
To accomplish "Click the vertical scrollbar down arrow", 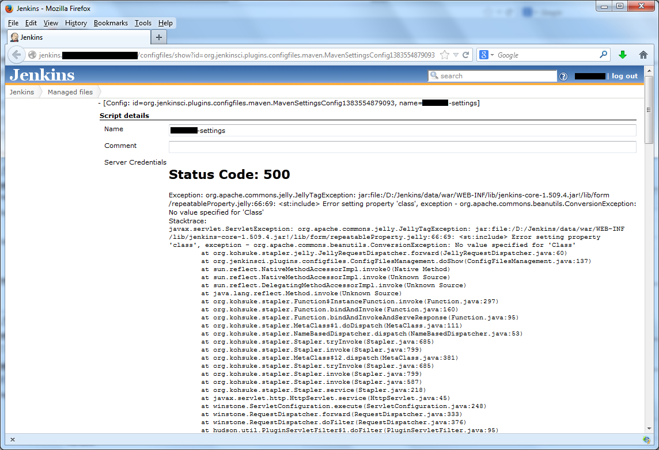I will pos(648,428).
